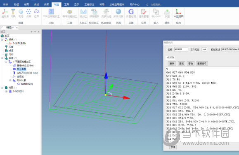This screenshot has width=239, height=155.
Task: Collapse the 1-平面区域粗加工 toolpath node
Action: point(6,62)
